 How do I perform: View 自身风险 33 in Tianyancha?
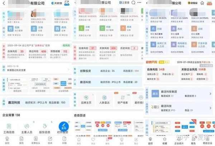[x=16, y=54]
